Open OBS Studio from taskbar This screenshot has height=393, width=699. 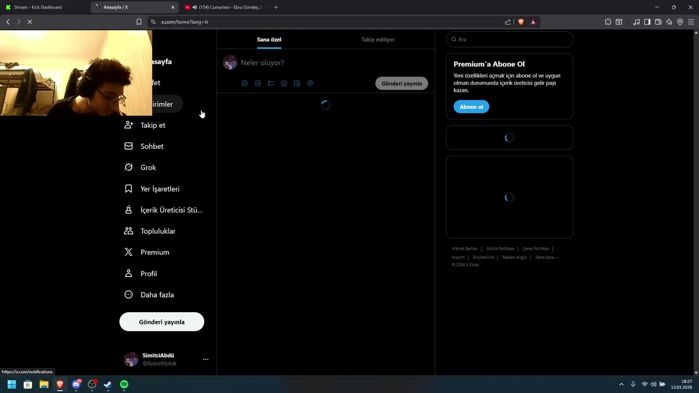click(x=92, y=384)
